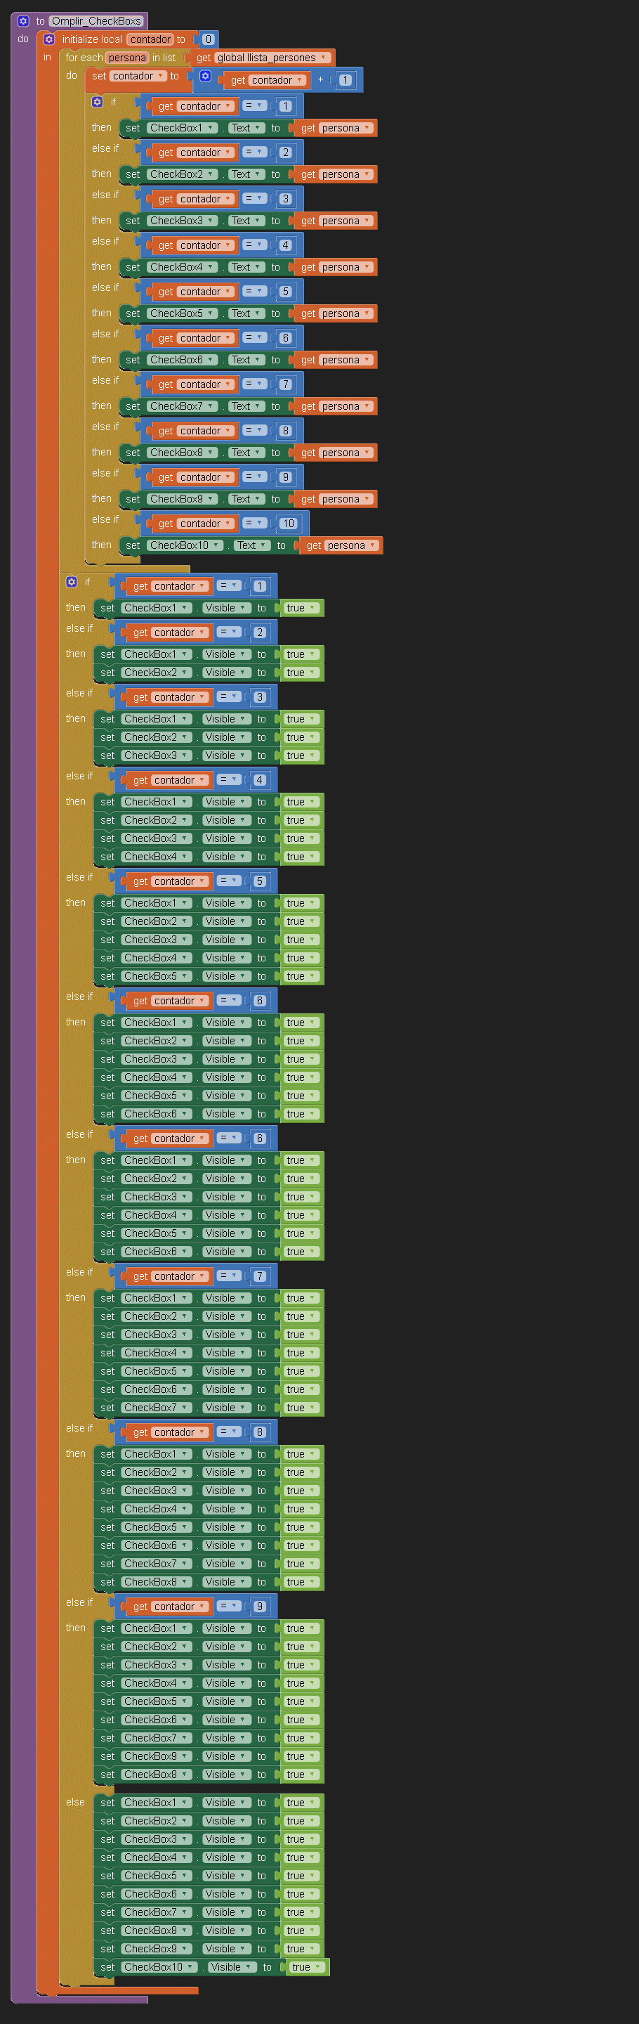Edit contador name in initialize local block
This screenshot has height=2024, width=639.
click(x=150, y=39)
